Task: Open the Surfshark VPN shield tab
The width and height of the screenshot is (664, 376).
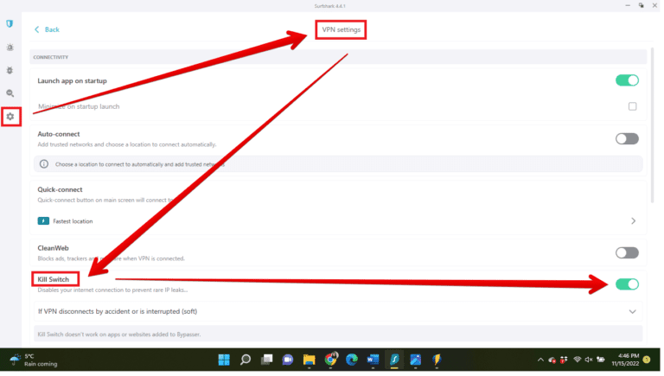Action: pos(10,24)
